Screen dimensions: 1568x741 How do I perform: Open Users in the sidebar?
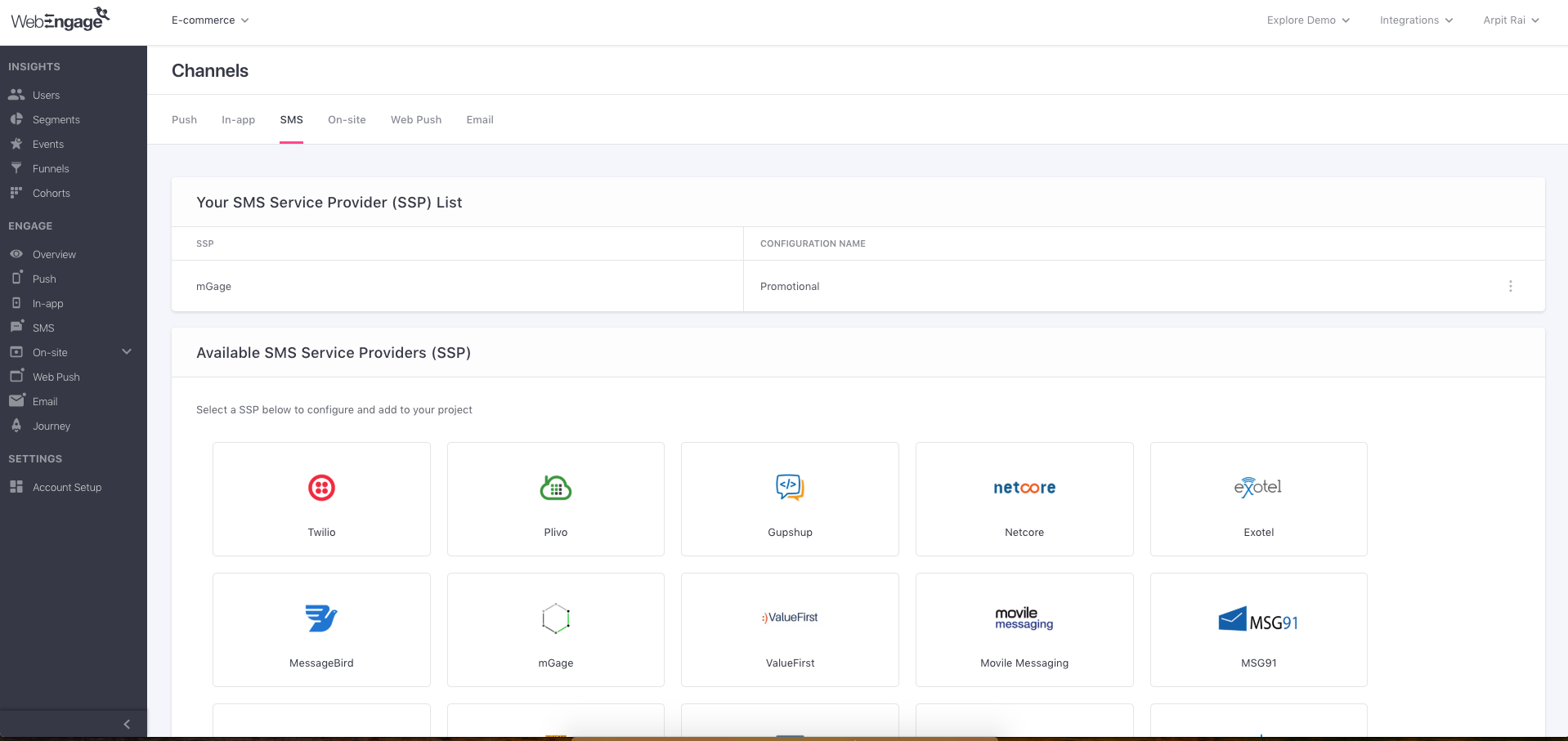pyautogui.click(x=46, y=96)
